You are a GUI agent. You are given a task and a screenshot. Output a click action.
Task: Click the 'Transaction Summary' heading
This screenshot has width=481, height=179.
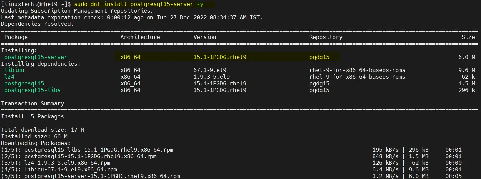[32, 103]
